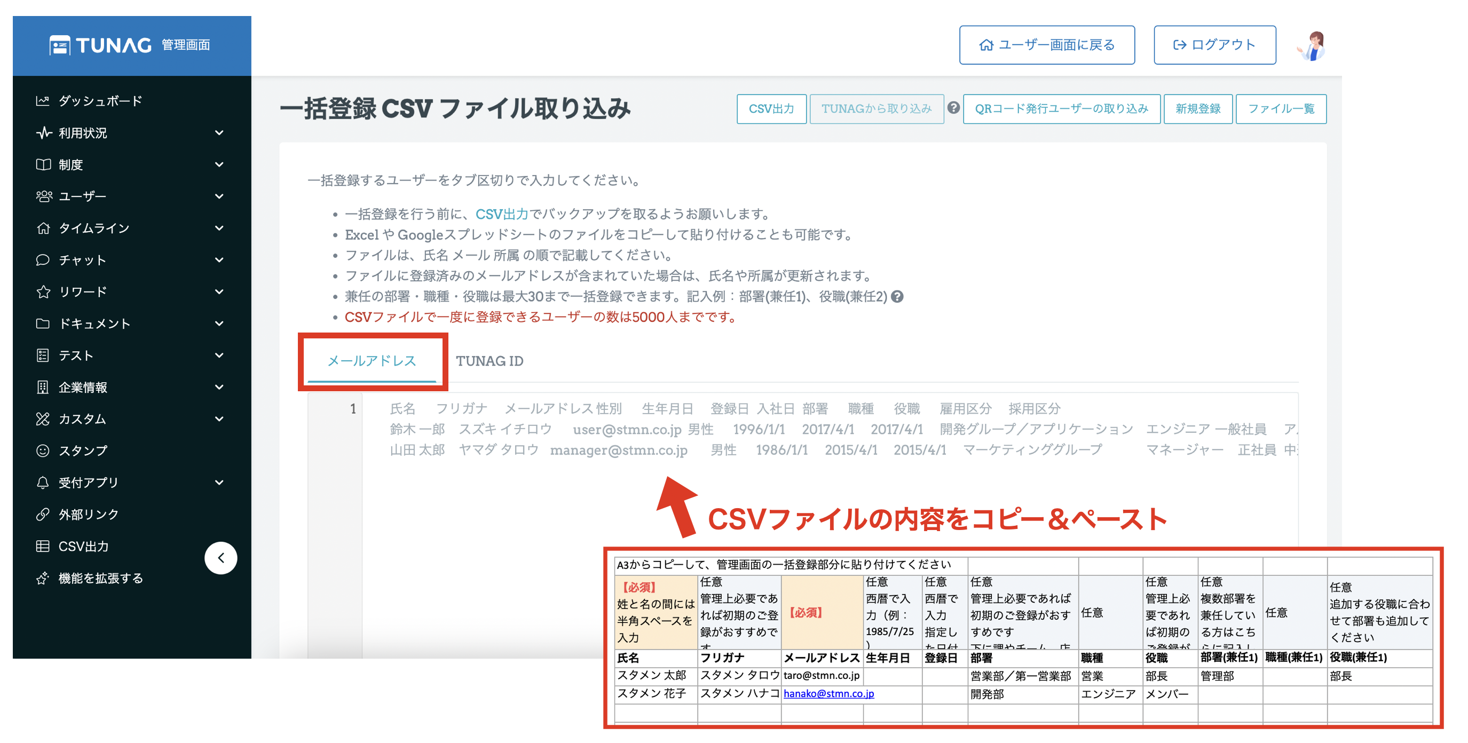Image resolution: width=1468 pixels, height=743 pixels.
Task: Click the hanako@stmn.co.jp email link
Action: click(x=828, y=693)
